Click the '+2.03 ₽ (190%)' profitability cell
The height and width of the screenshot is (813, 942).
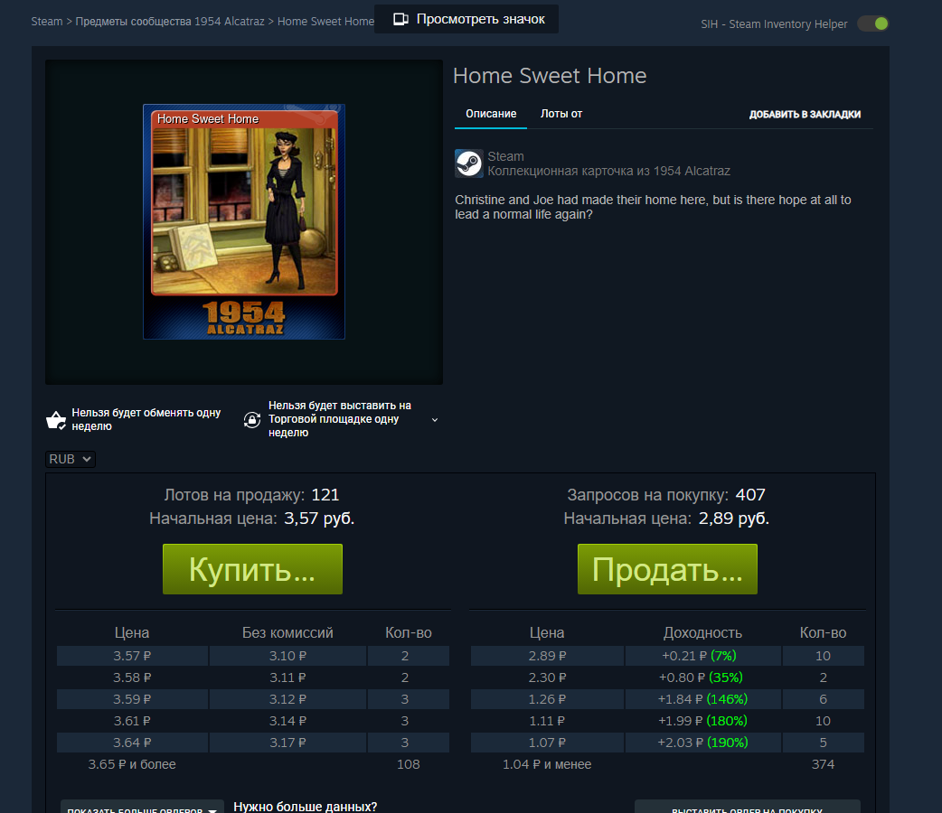703,743
